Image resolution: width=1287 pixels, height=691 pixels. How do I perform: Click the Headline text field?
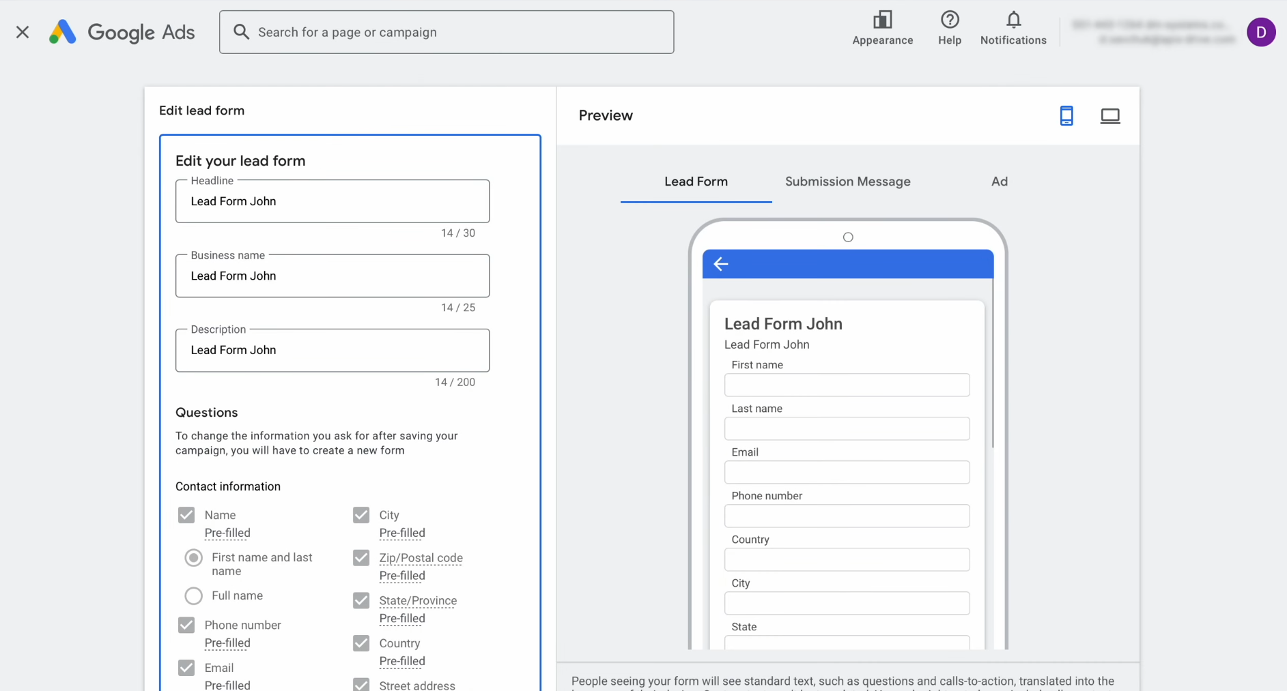point(332,201)
